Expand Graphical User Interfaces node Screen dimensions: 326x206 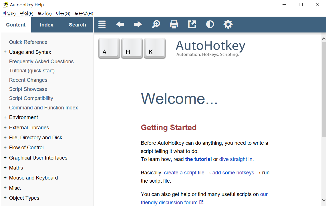pyautogui.click(x=5, y=158)
